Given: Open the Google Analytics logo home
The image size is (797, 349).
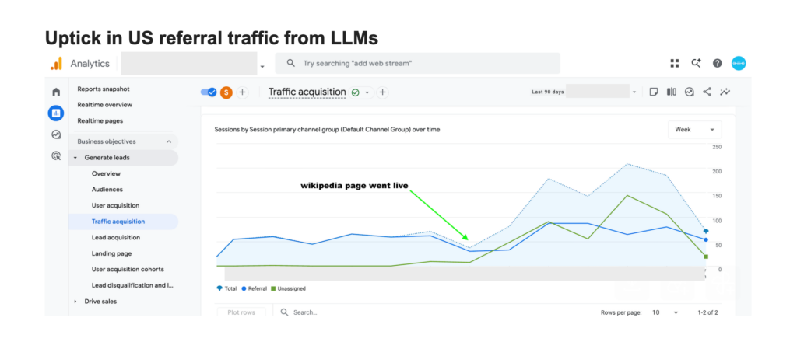Looking at the screenshot, I should pos(56,64).
